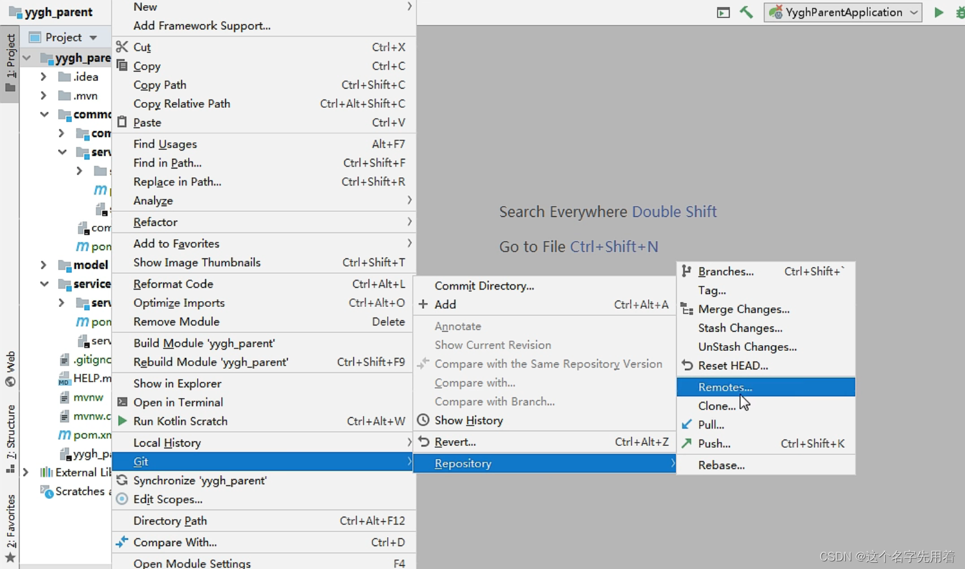Click Add Framework Support... entry
The image size is (965, 569).
pyautogui.click(x=263, y=26)
